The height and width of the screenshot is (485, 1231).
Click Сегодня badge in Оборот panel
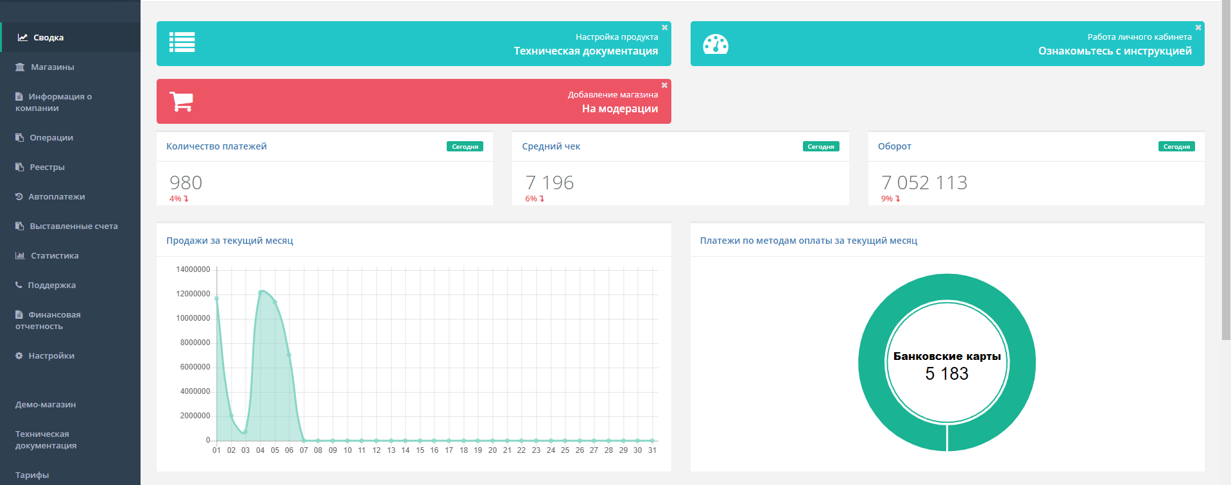pyautogui.click(x=1176, y=146)
